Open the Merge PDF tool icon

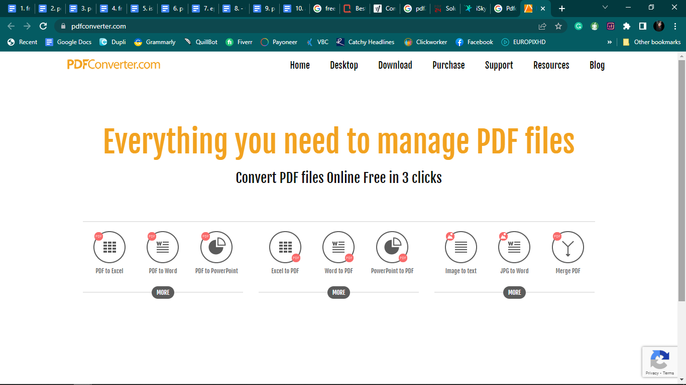pos(568,247)
